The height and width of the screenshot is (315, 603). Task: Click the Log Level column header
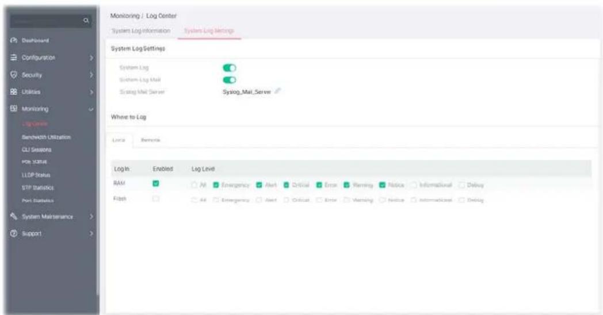coord(203,168)
